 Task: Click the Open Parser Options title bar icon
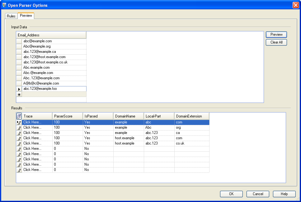click(4, 5)
